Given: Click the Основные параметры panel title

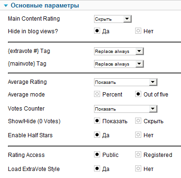Looking at the screenshot, I should tap(45, 6).
